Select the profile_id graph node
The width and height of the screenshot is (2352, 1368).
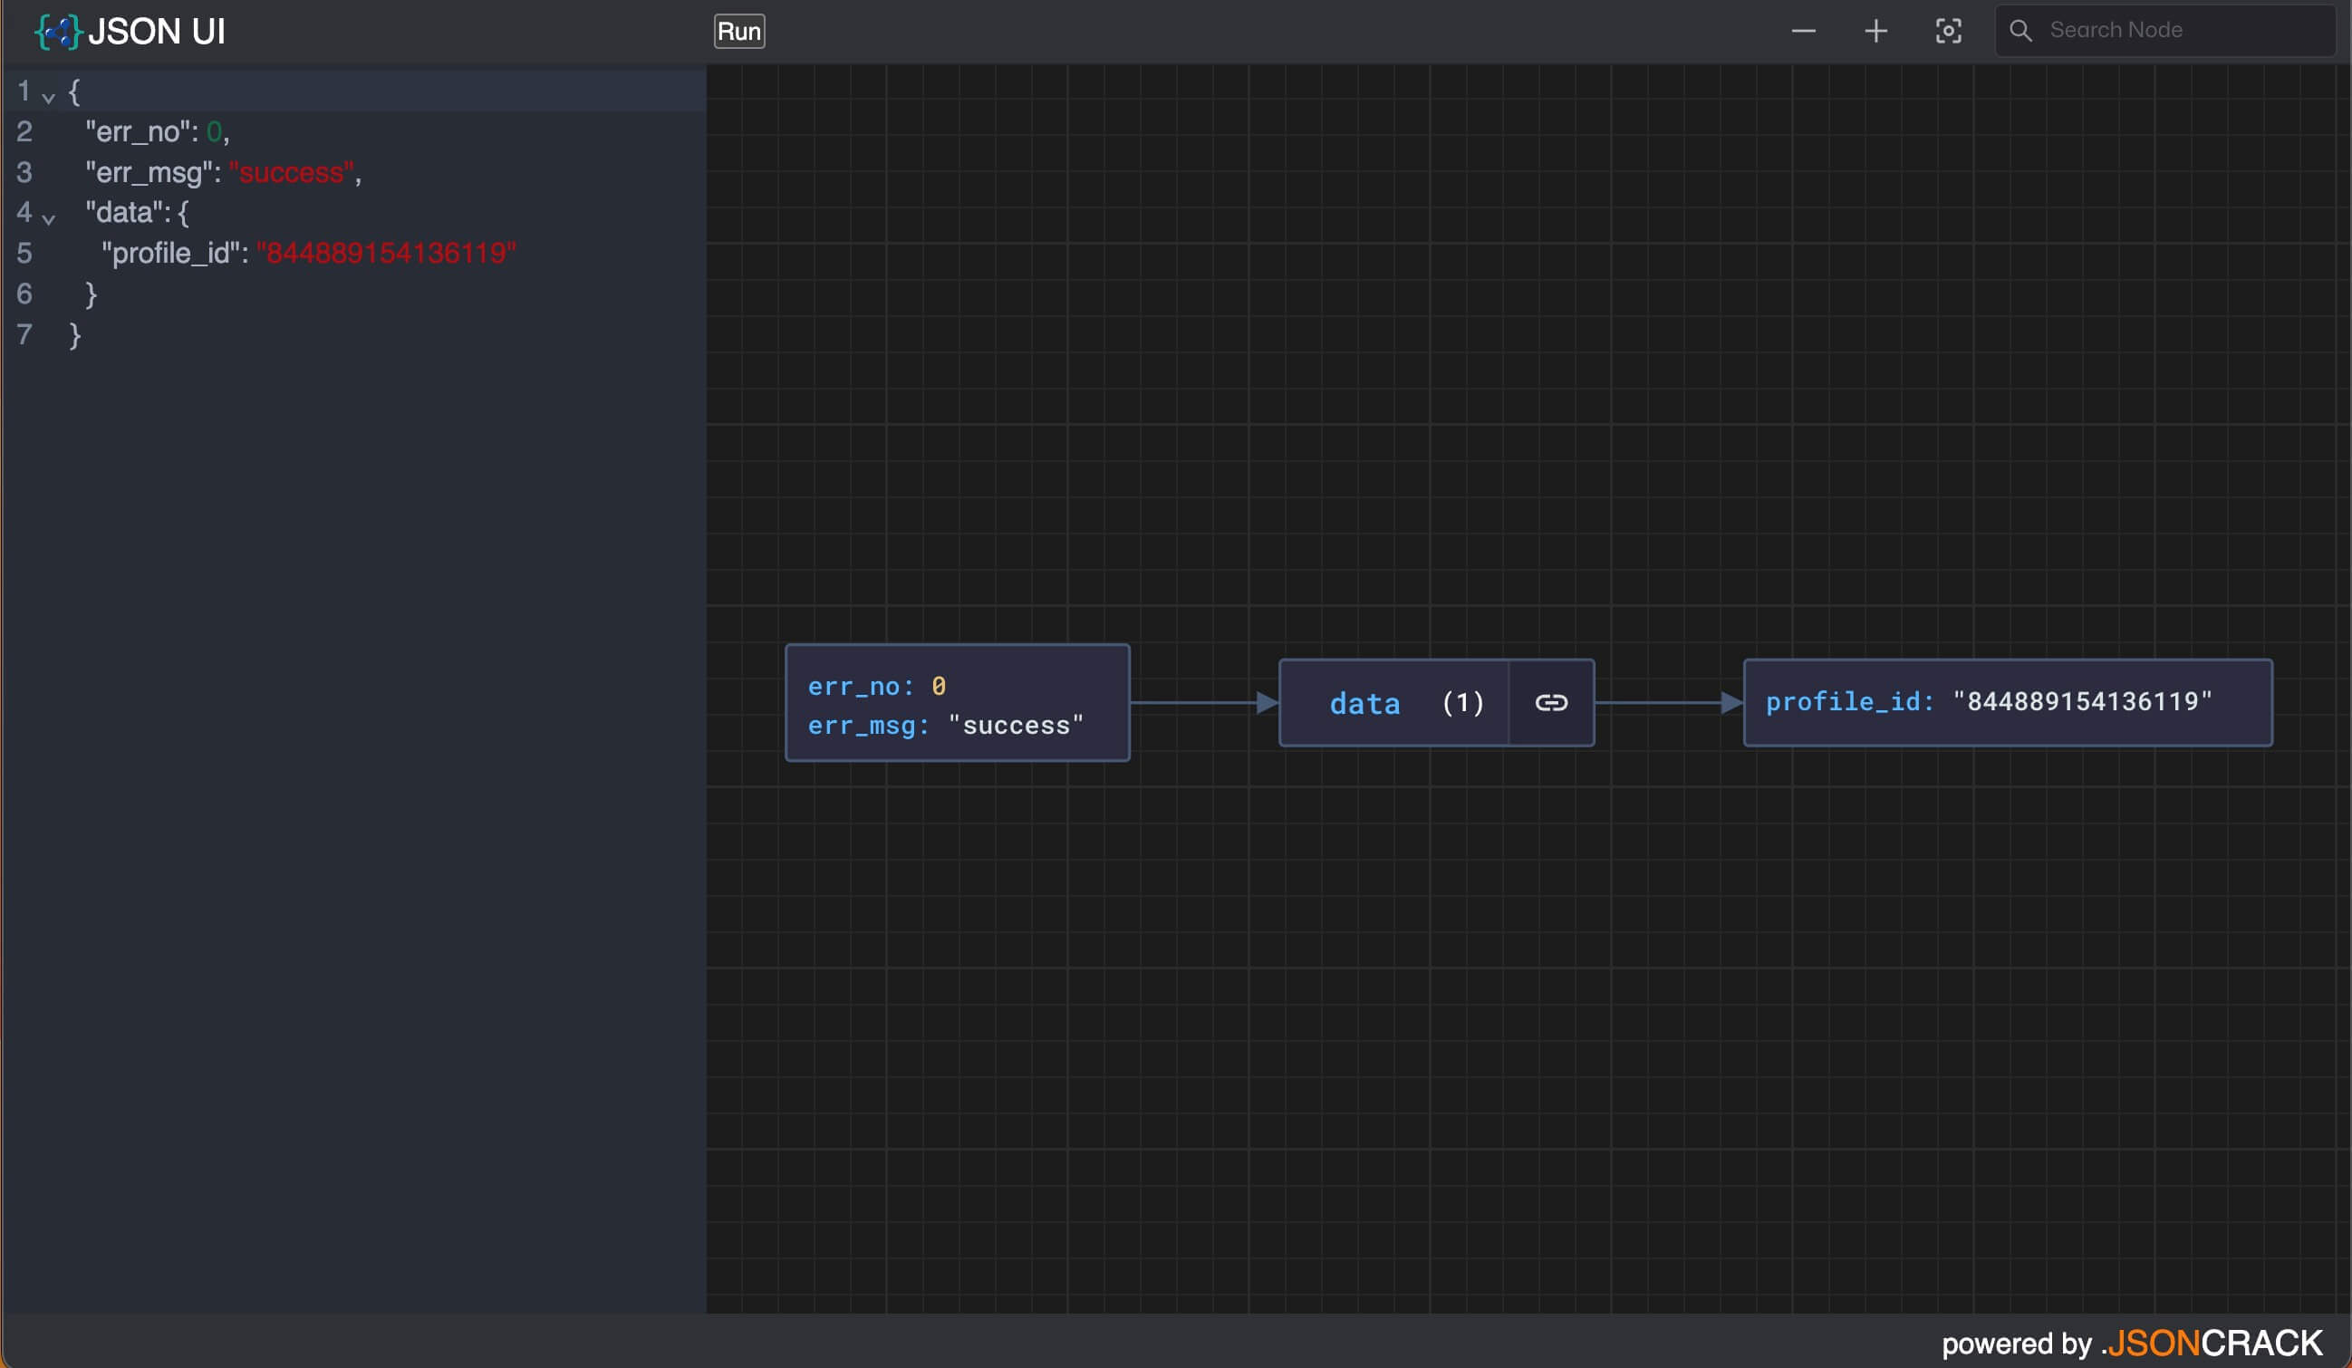tap(2008, 703)
